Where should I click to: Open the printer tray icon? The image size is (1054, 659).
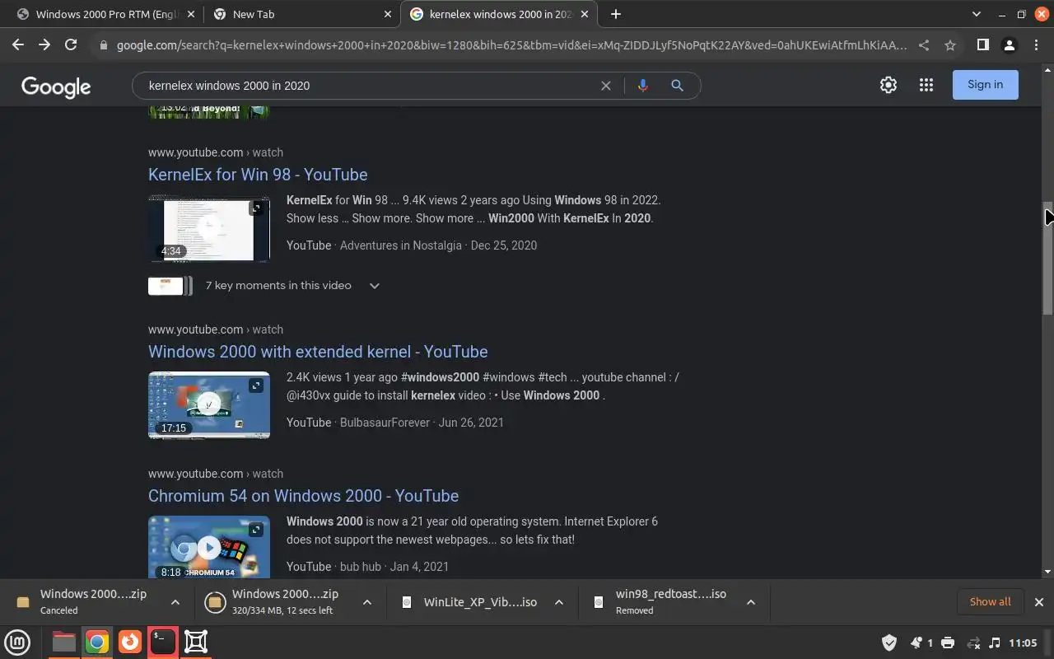pyautogui.click(x=948, y=643)
